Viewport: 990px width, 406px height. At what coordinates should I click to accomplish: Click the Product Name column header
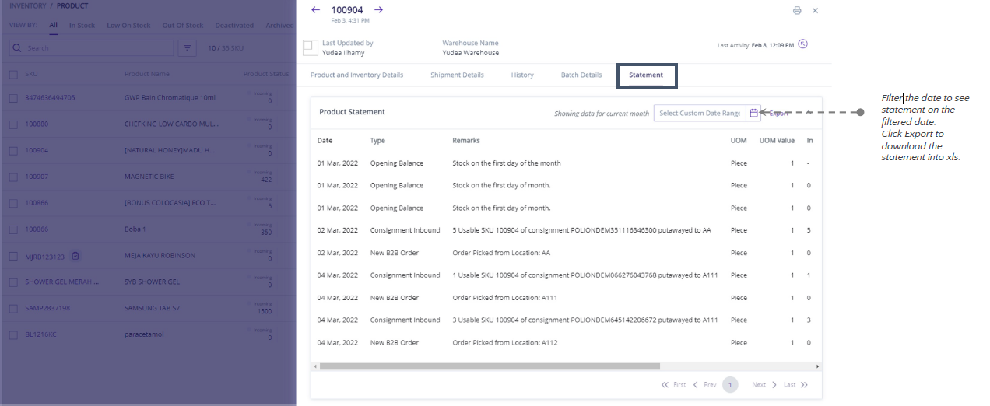[x=147, y=74]
